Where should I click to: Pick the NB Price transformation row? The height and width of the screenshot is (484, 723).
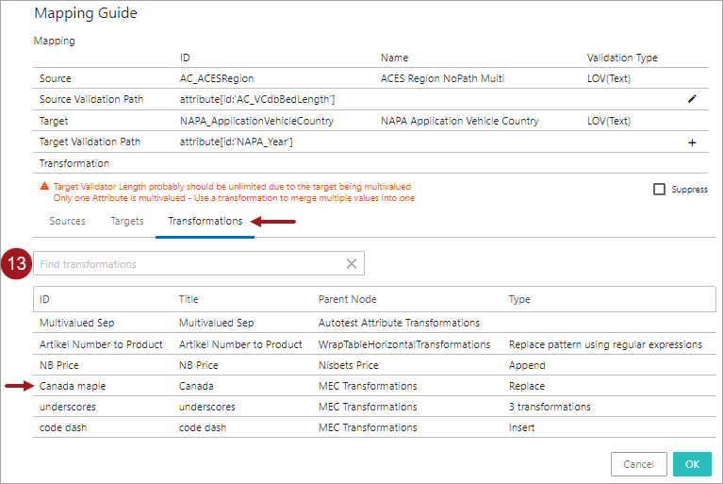59,365
